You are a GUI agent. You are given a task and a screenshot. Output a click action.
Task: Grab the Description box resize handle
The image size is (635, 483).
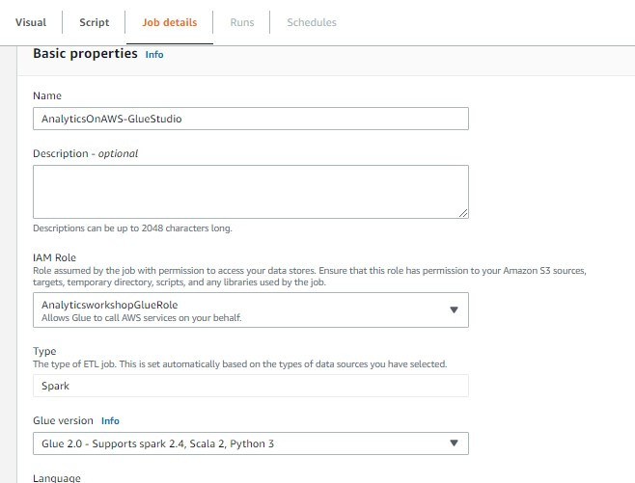(x=463, y=213)
